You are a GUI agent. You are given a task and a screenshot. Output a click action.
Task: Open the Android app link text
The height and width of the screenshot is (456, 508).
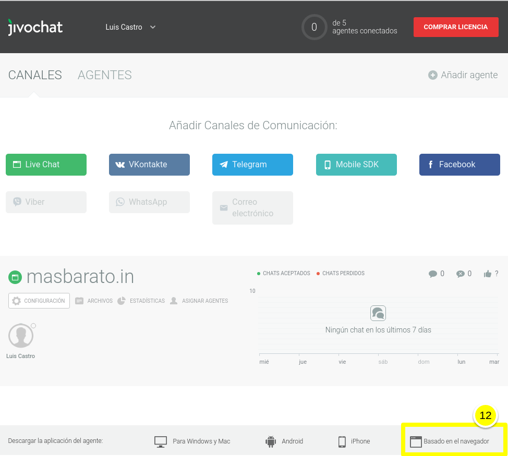pos(292,441)
